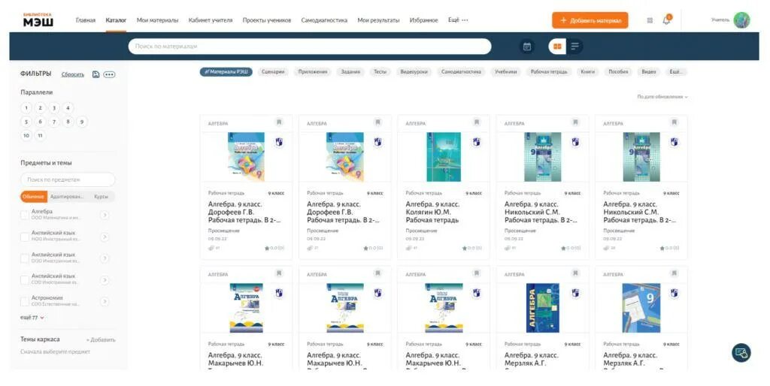Click the save filters icon

95,74
